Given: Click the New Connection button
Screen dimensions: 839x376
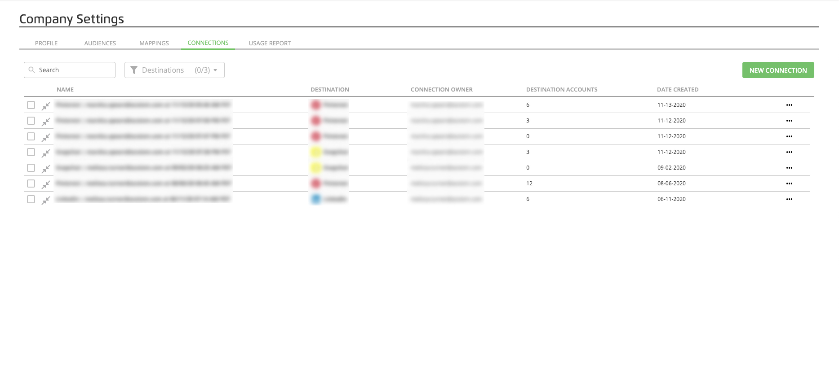Looking at the screenshot, I should (x=778, y=70).
